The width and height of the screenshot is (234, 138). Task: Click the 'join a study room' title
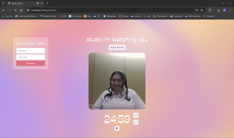(30, 43)
